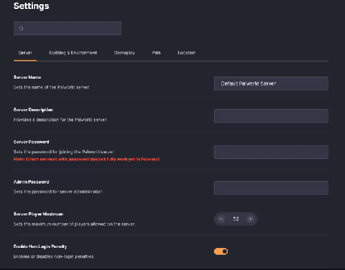Edit the Server Name field

point(271,84)
